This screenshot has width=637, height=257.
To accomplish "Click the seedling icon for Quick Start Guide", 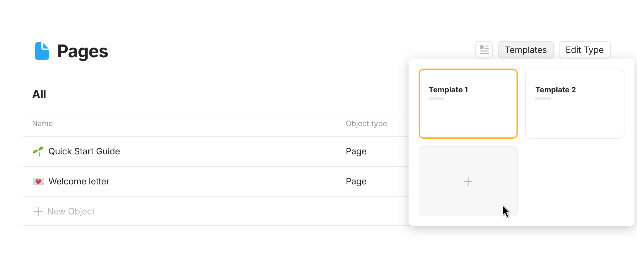I will click(38, 152).
